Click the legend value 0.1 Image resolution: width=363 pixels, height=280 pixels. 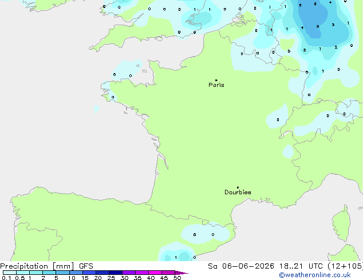point(6,278)
